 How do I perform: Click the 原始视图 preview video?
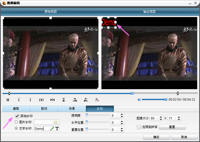[51, 53]
